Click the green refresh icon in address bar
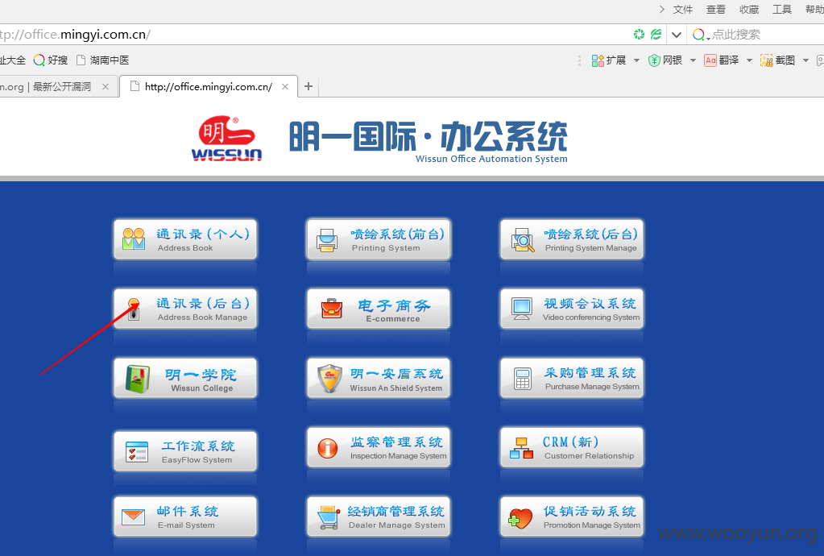 click(639, 35)
